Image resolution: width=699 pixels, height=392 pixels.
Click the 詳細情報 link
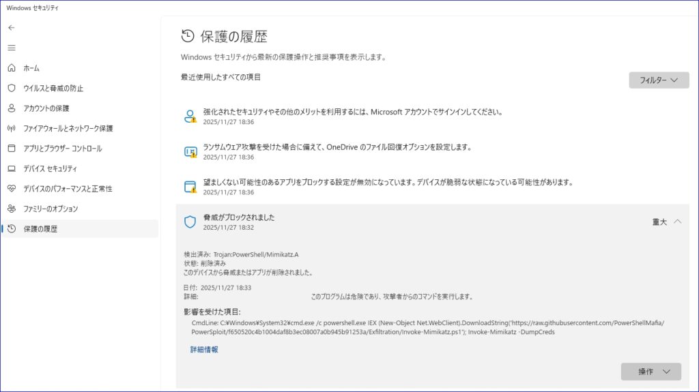(x=204, y=350)
